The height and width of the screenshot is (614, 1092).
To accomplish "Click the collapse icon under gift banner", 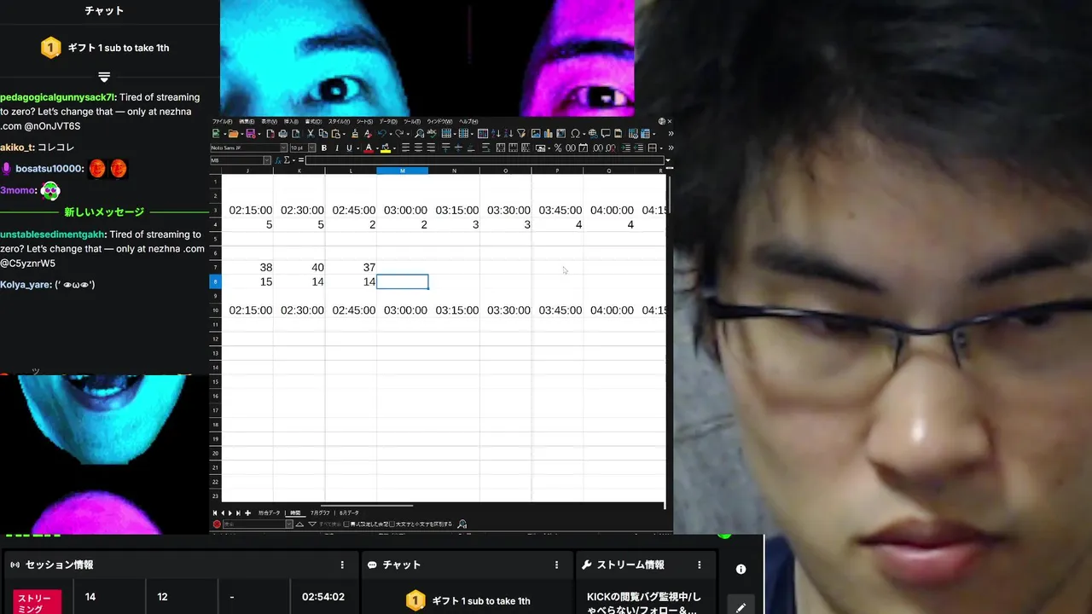I will coord(104,77).
